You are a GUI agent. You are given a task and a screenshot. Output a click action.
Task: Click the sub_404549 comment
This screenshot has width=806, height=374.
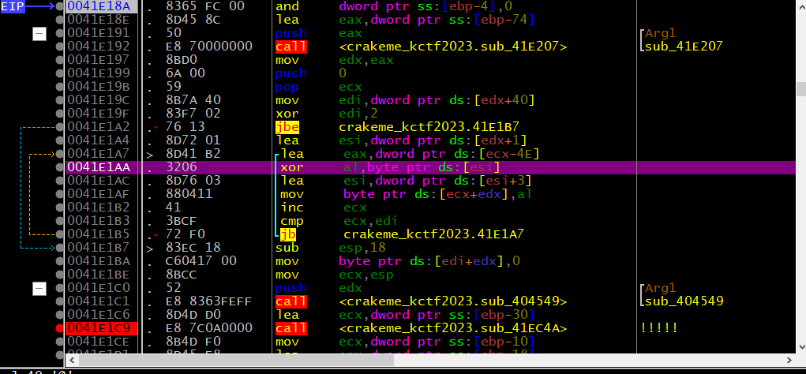pos(684,301)
